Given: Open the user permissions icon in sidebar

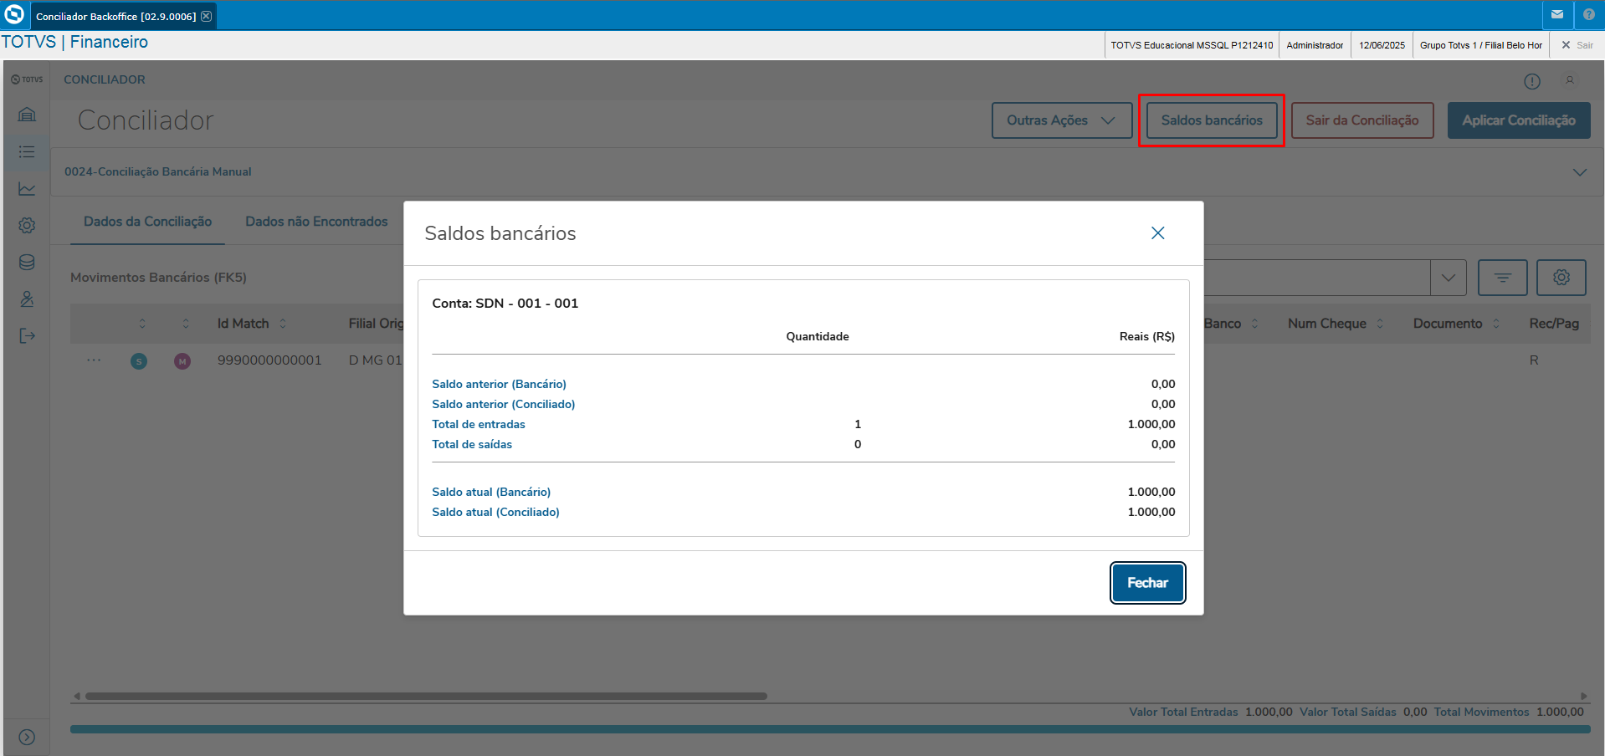Looking at the screenshot, I should point(27,299).
